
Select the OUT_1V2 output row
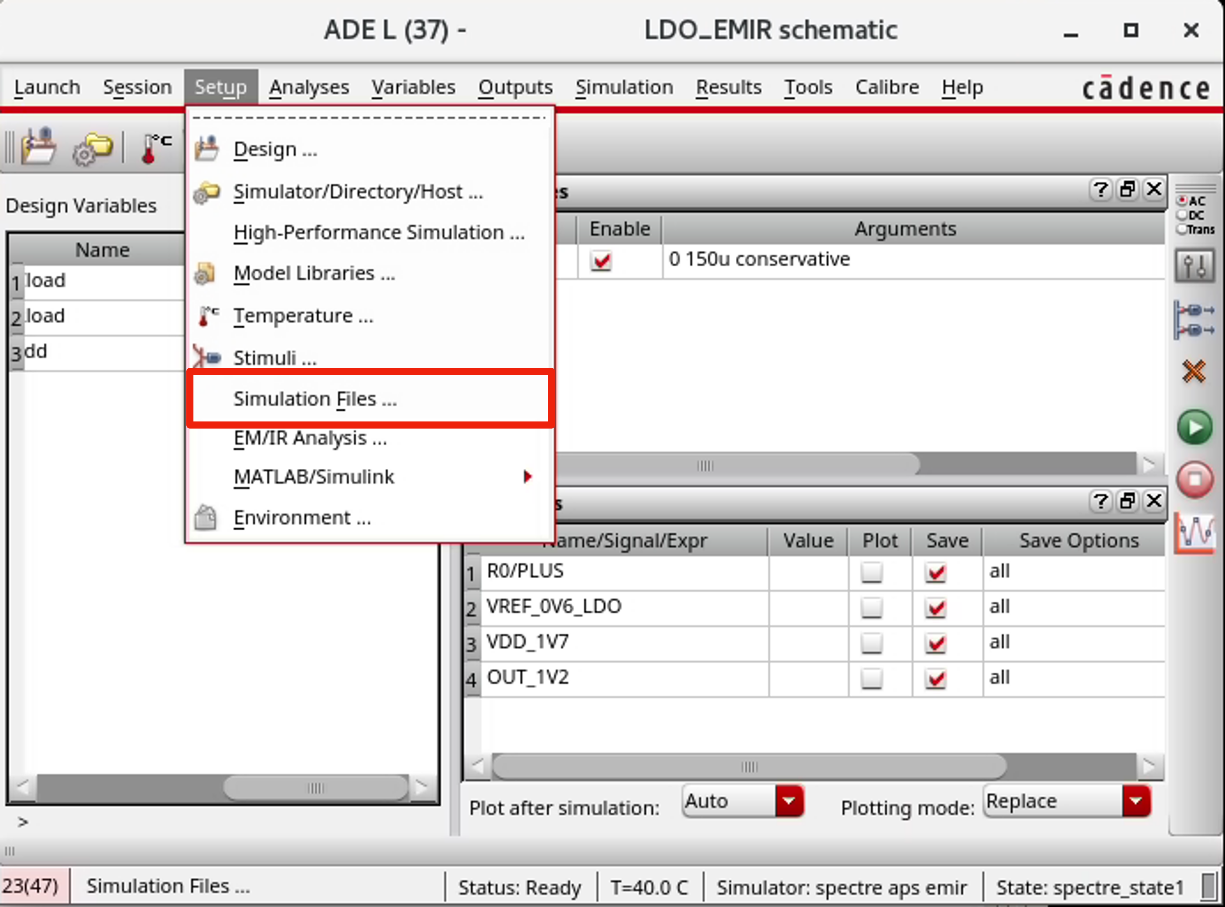[x=528, y=677]
